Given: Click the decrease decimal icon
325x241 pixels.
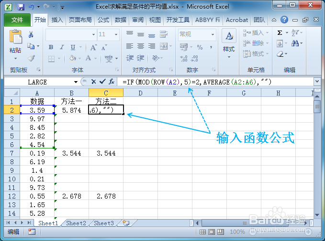Looking at the screenshot, I should 194,59.
